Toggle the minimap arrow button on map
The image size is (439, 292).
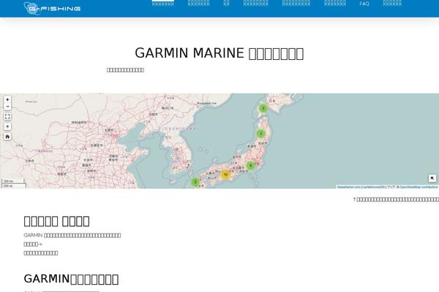coord(432,178)
